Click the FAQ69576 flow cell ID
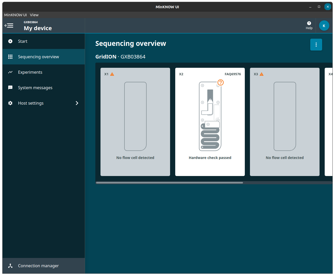The image size is (335, 276). coord(233,74)
